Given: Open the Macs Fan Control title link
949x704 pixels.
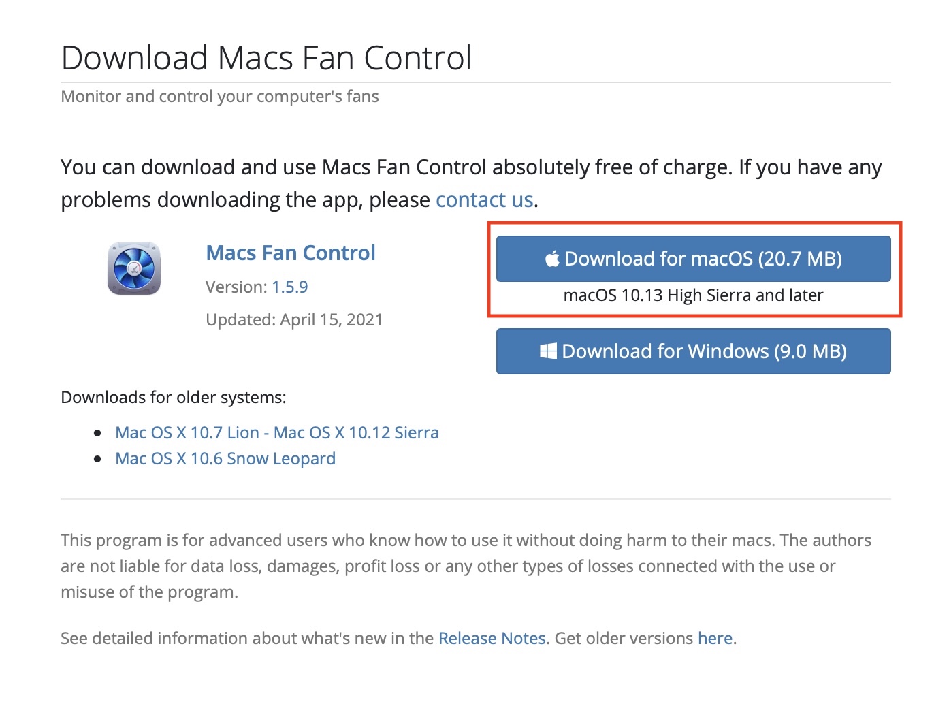Looking at the screenshot, I should coord(291,253).
